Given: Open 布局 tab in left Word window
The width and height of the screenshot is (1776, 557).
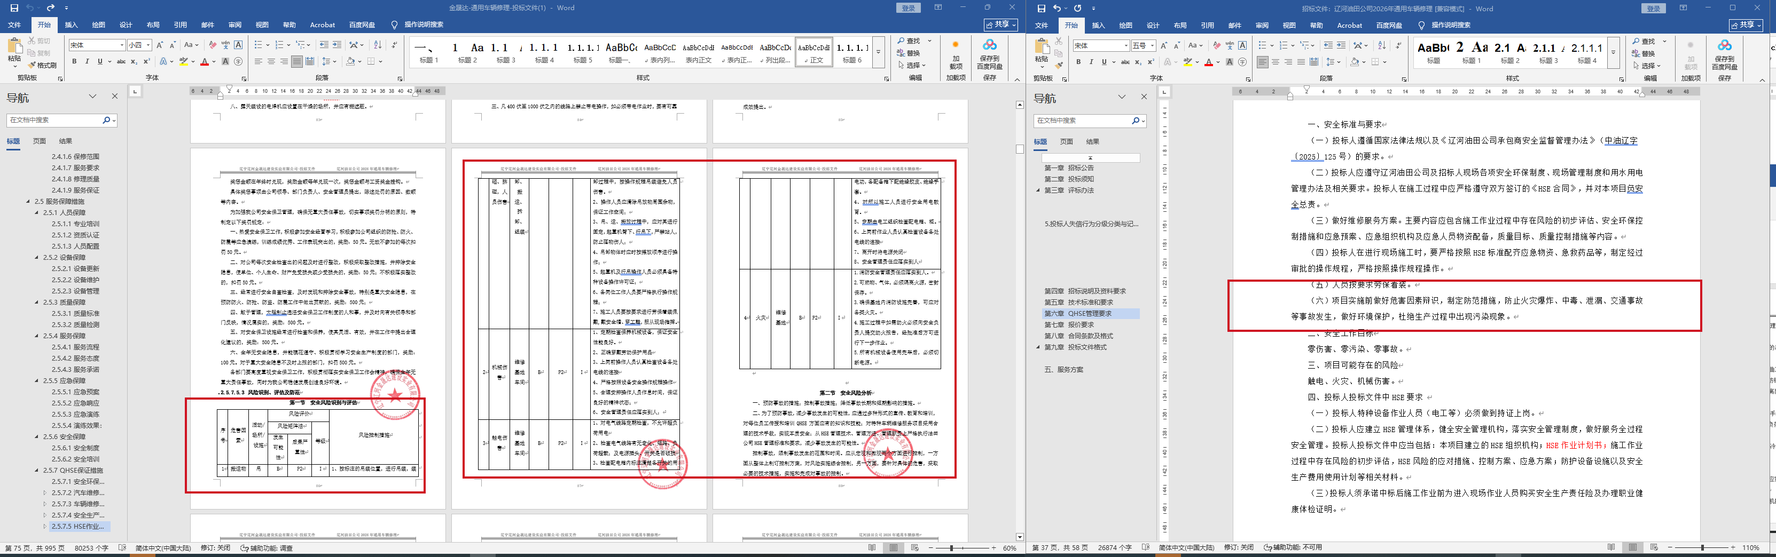Looking at the screenshot, I should coord(153,25).
